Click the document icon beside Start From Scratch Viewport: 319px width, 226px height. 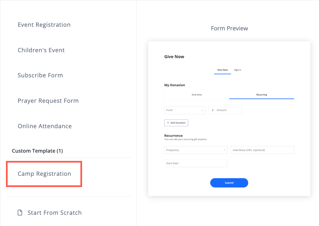[x=20, y=212]
